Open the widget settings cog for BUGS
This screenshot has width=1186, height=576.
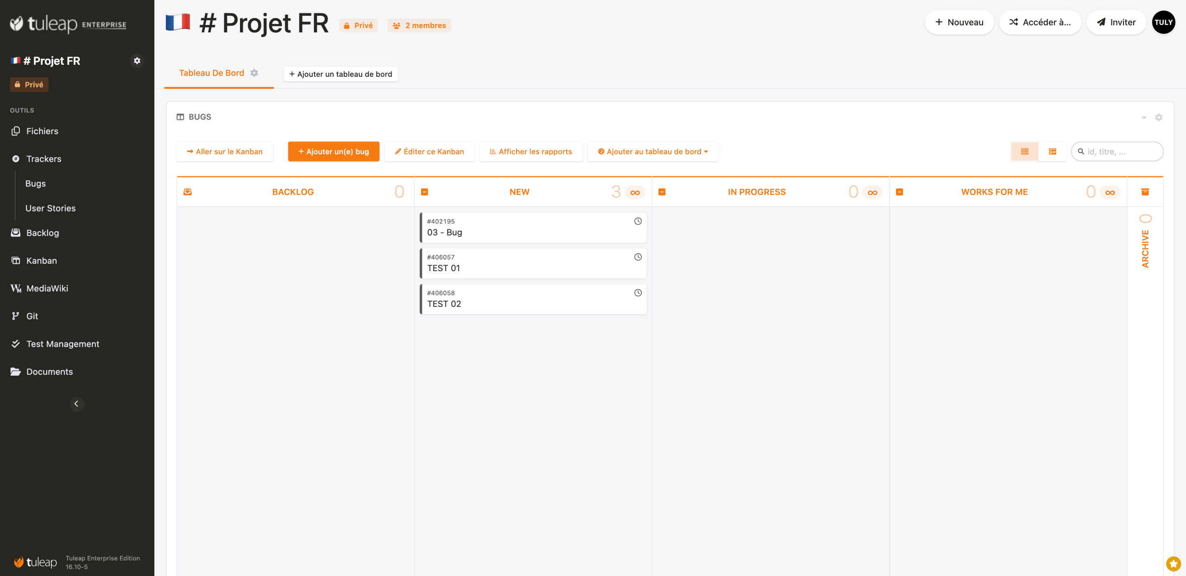pyautogui.click(x=1158, y=117)
